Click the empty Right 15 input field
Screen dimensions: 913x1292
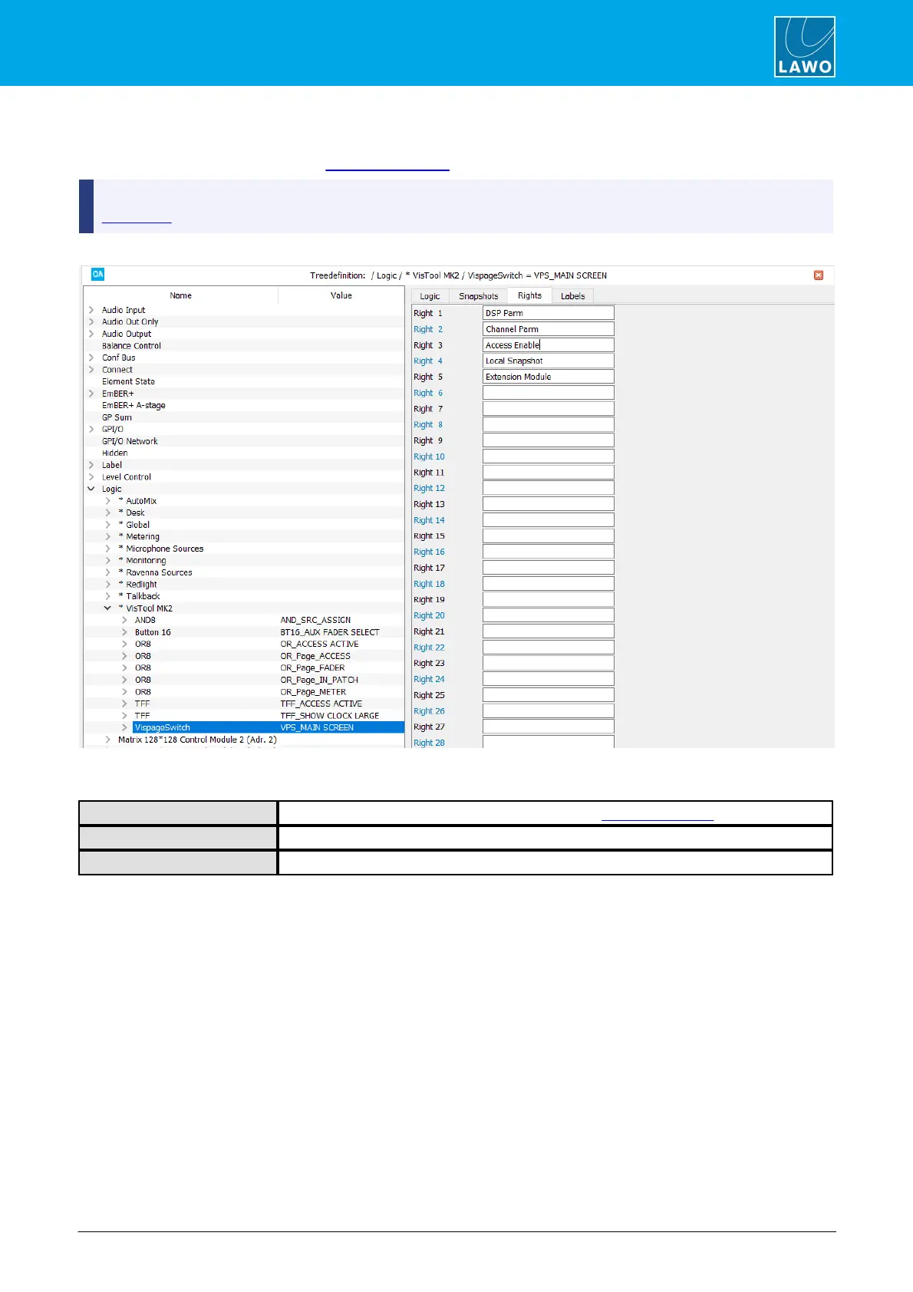548,536
